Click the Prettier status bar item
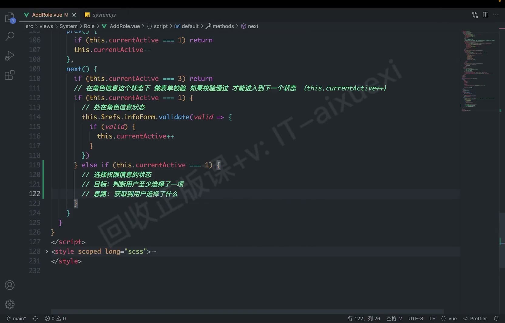Screen dimensions: 505x323 pyautogui.click(x=475, y=318)
